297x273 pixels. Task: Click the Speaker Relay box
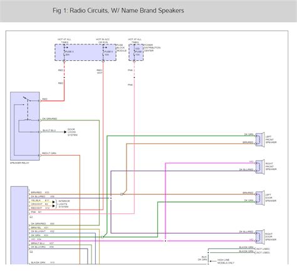click(x=25, y=126)
